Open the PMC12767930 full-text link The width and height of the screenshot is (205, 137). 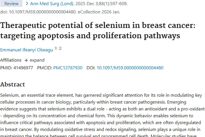pyautogui.click(x=68, y=68)
